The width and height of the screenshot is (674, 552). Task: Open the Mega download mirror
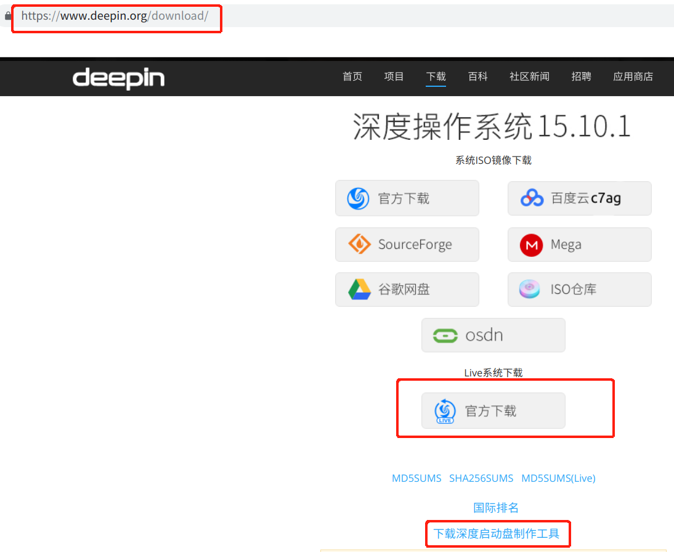(579, 244)
